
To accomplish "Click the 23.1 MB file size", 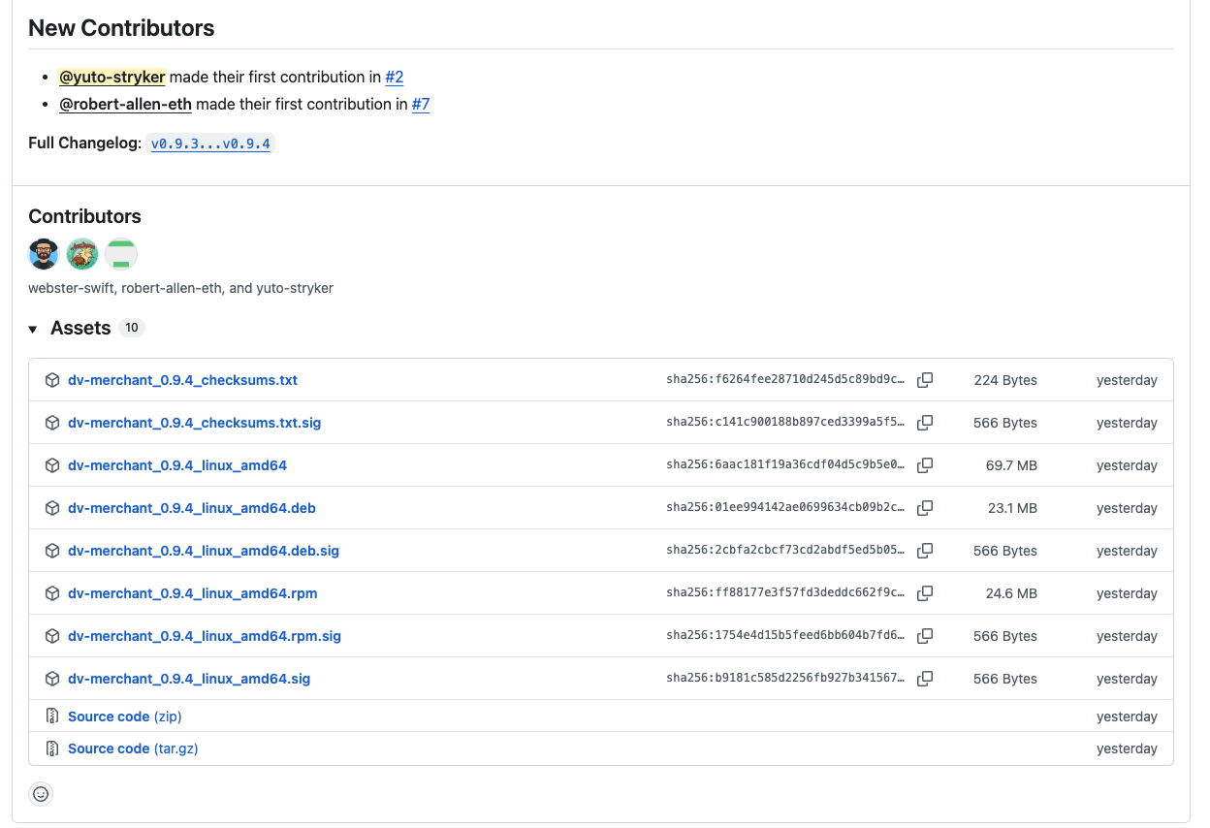I will pos(1012,508).
